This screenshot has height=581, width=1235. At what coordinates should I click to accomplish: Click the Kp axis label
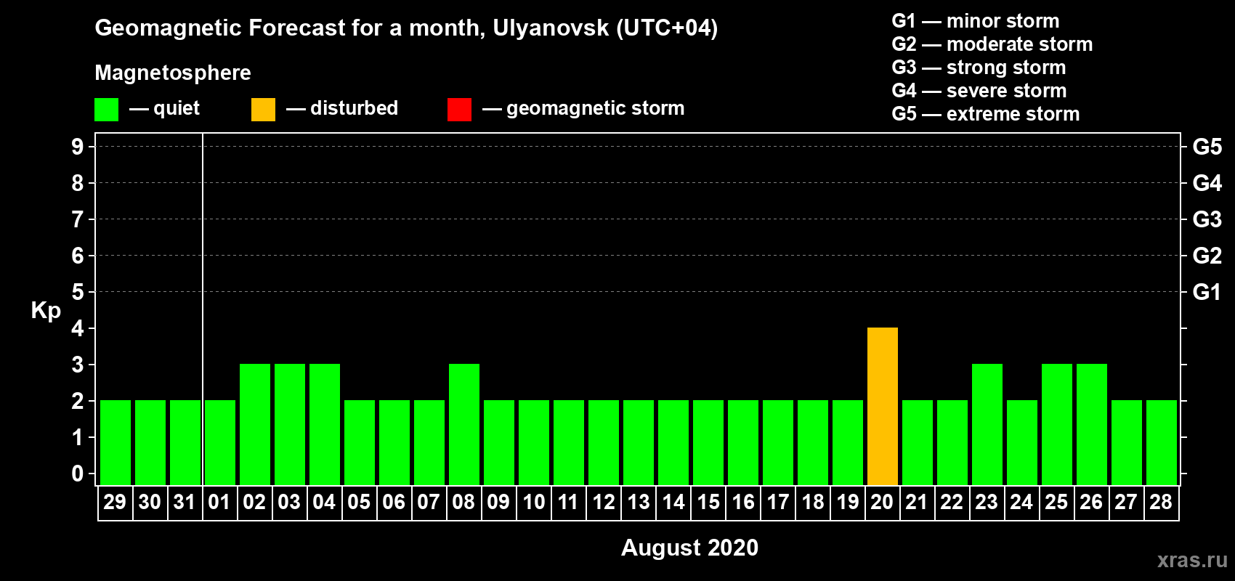click(46, 311)
